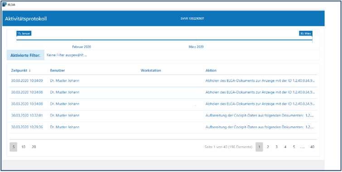This screenshot has height=172, width=342.
Task: Click Dr. Muster Johann in the 10:29:36 row
Action: coord(65,127)
